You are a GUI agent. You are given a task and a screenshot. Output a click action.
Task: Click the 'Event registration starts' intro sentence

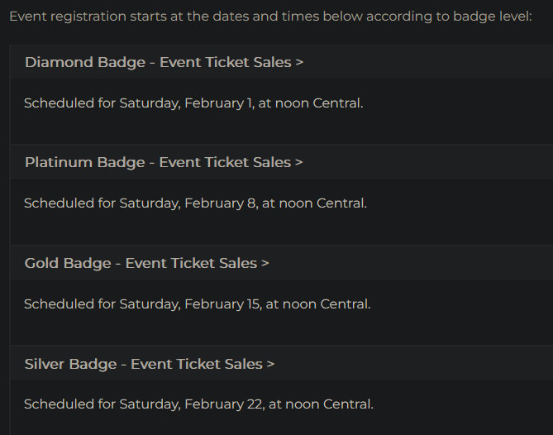pyautogui.click(x=270, y=17)
